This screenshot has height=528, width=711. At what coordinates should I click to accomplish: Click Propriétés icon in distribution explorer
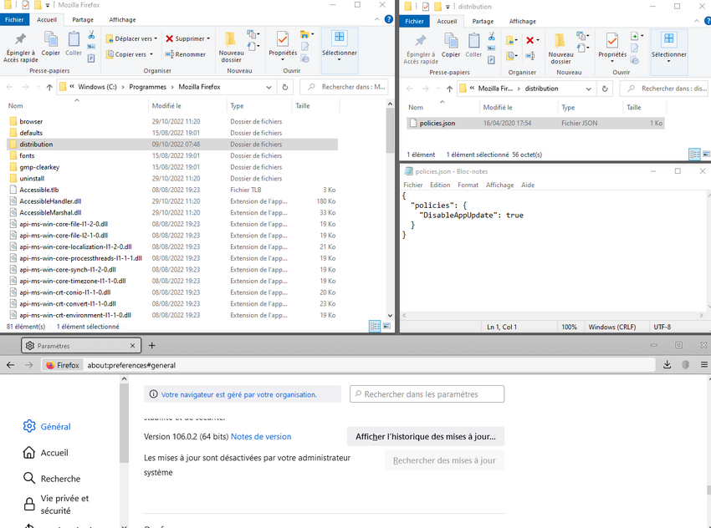pos(612,41)
